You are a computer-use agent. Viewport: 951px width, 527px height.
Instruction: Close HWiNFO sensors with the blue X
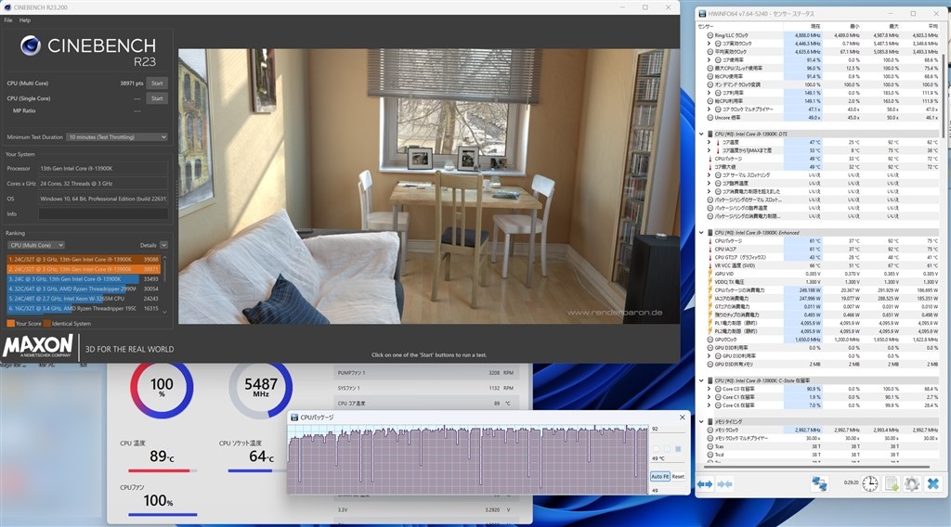point(933,483)
